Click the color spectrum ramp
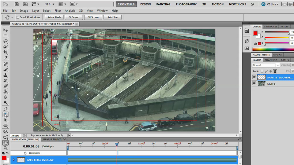 pos(273,50)
